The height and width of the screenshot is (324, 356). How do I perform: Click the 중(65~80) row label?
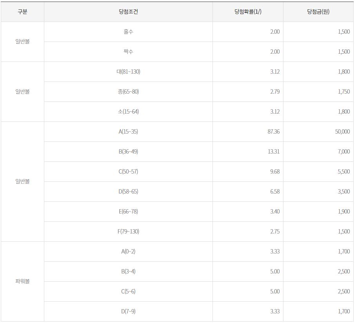tap(128, 92)
